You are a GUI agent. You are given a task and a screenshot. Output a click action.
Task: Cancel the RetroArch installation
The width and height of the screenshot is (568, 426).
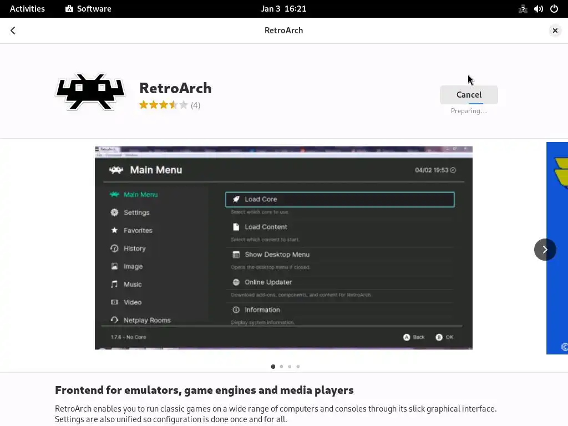pos(469,94)
